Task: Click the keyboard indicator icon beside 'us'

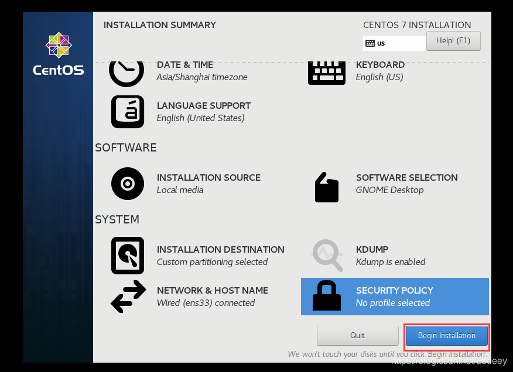Action: [370, 43]
